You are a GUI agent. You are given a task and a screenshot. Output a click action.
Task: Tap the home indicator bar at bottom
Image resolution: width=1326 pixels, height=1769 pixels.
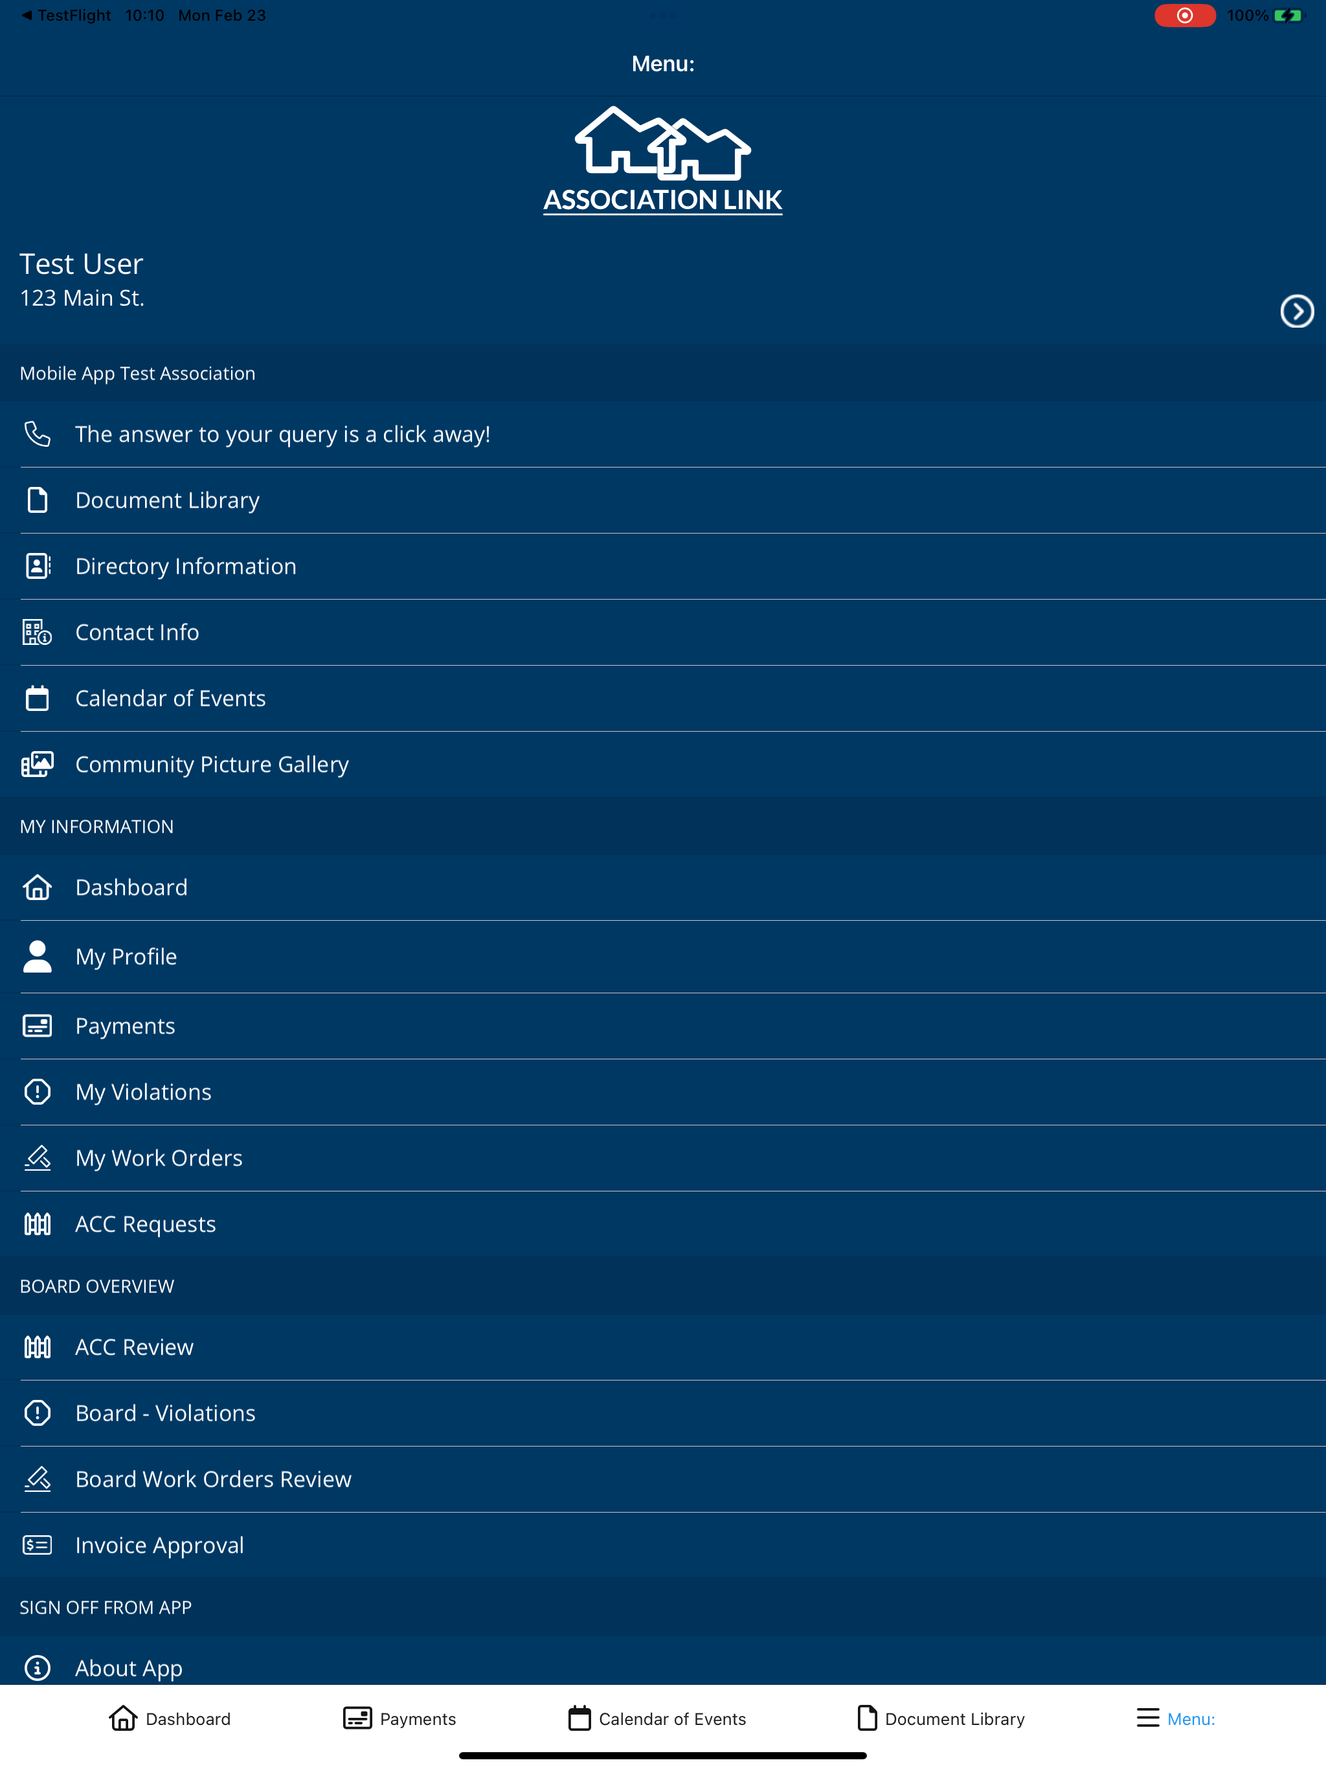[x=663, y=1755]
